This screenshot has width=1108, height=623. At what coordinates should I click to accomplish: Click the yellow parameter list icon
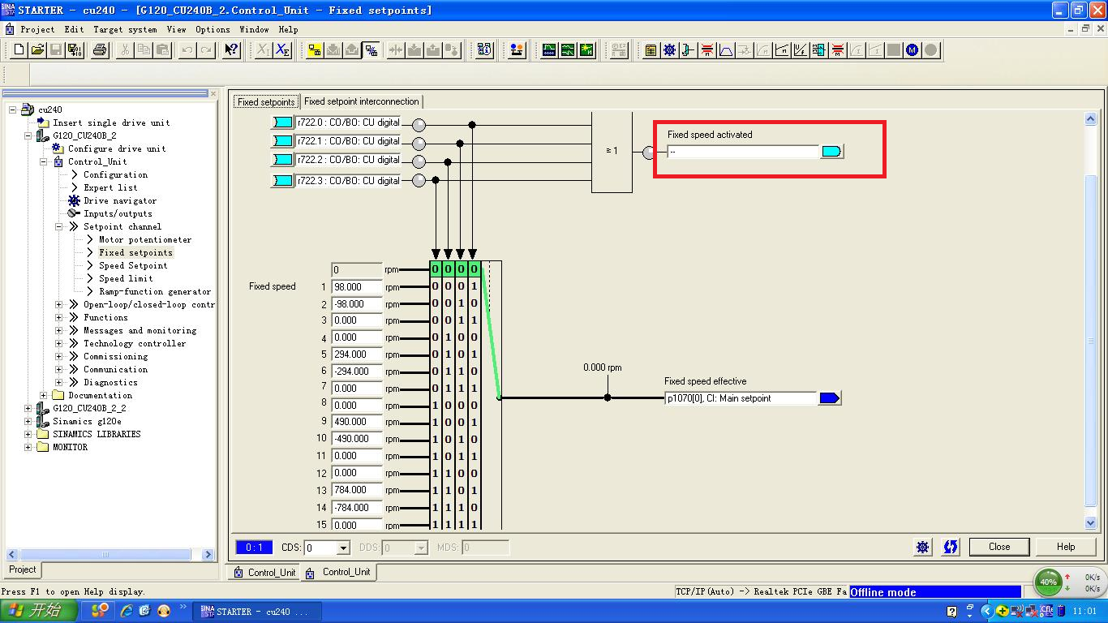coord(651,50)
